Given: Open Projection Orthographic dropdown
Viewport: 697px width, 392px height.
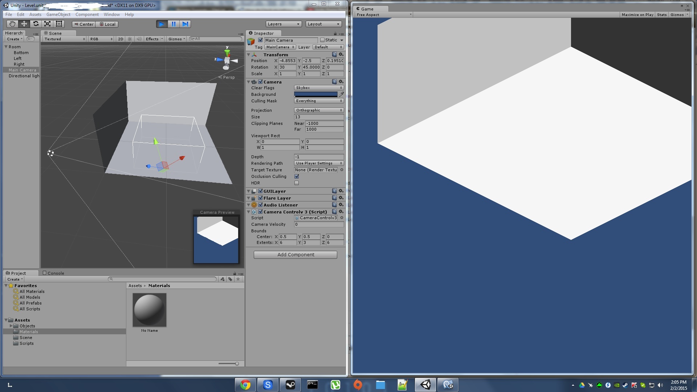Looking at the screenshot, I should click(319, 110).
